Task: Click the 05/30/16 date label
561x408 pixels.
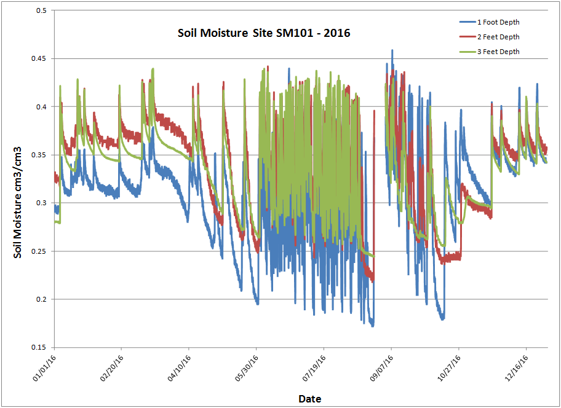Action: 247,368
